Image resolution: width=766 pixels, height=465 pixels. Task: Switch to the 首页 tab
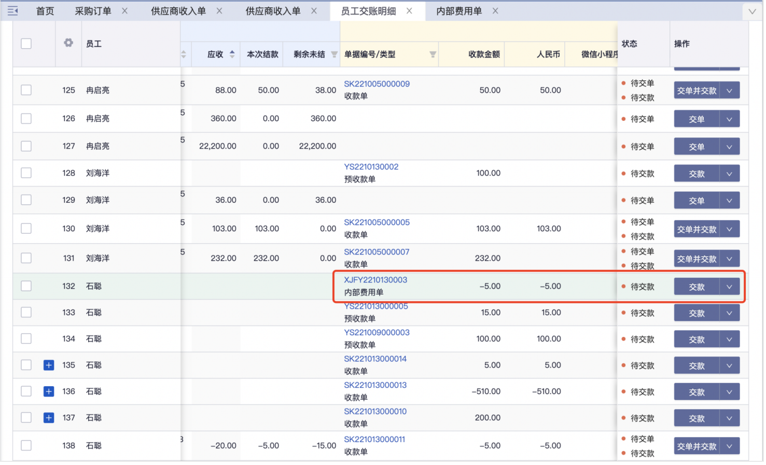click(x=45, y=11)
